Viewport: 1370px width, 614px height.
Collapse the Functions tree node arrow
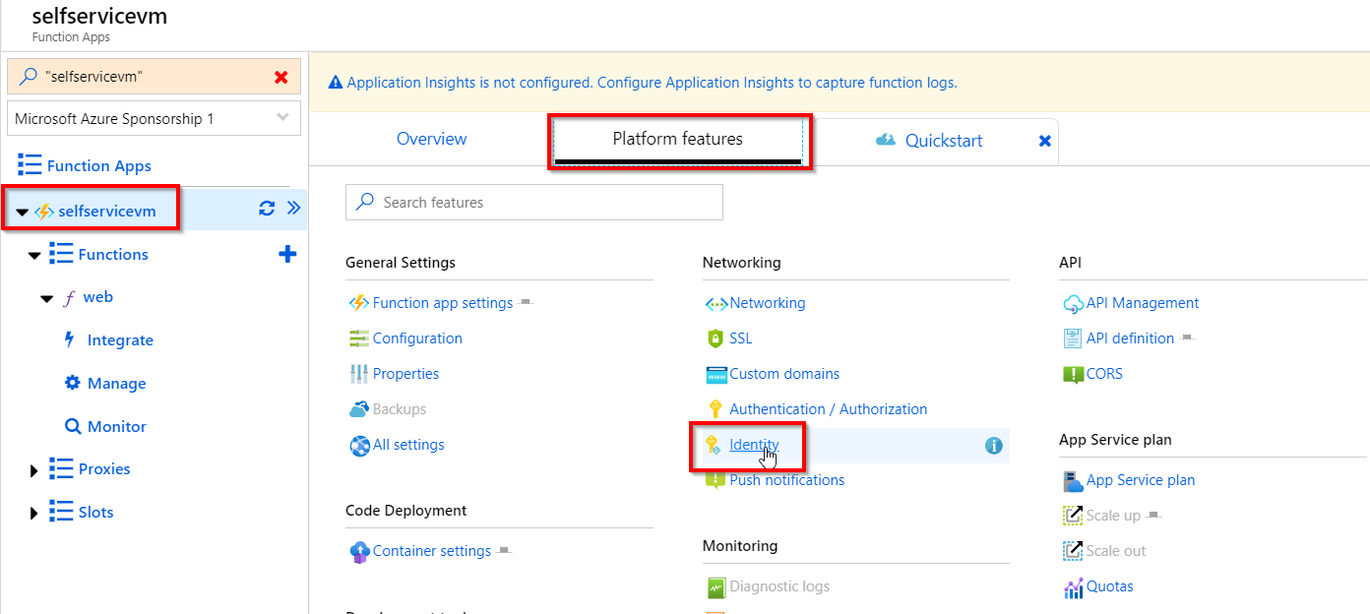pos(35,255)
